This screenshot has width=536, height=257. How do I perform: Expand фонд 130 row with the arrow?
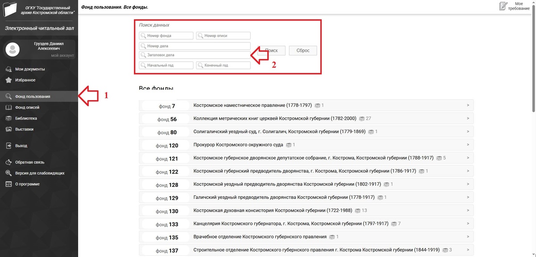coord(468,211)
